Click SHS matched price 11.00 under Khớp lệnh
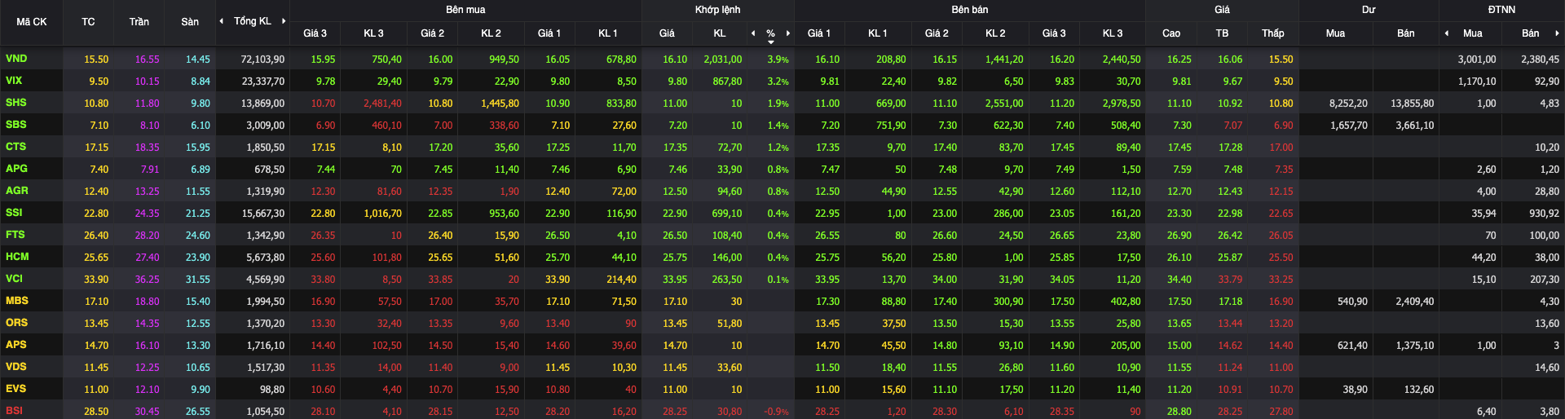This screenshot has height=419, width=1565. (675, 104)
